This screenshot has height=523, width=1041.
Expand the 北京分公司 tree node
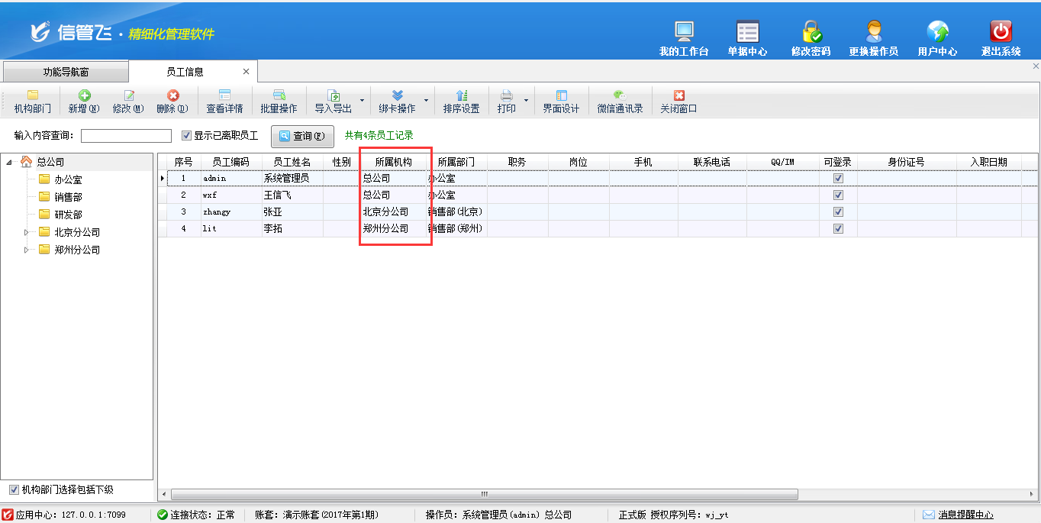tap(25, 232)
